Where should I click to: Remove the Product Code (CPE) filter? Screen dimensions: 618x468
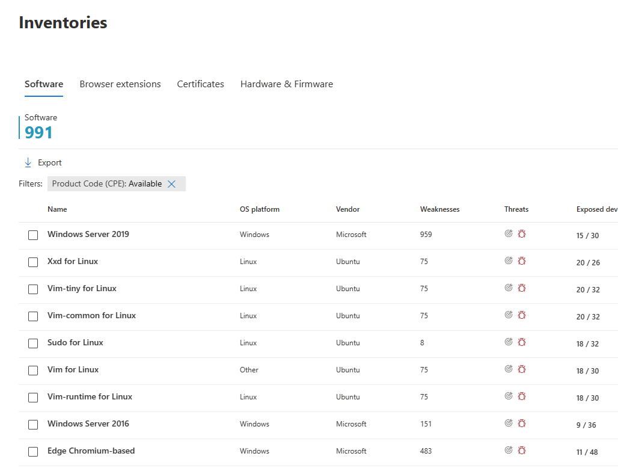point(171,184)
